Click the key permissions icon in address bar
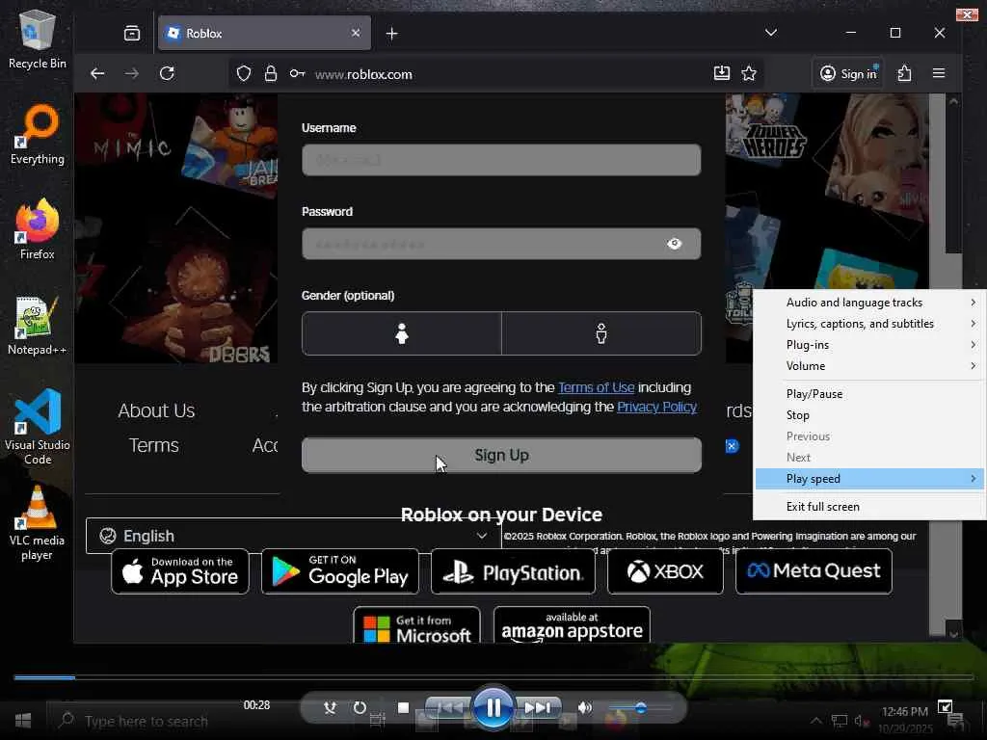This screenshot has height=740, width=987. pyautogui.click(x=297, y=73)
